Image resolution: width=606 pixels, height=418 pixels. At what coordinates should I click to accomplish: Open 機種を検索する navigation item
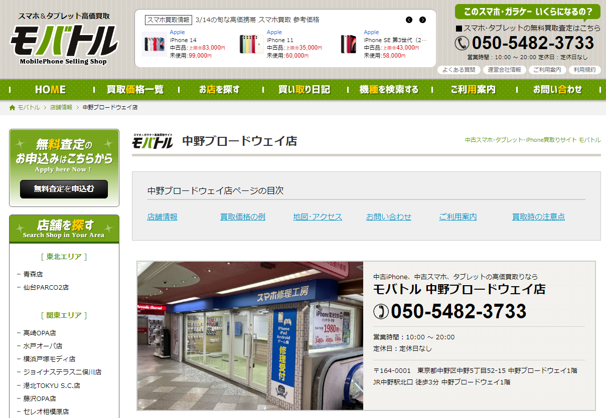tap(389, 90)
